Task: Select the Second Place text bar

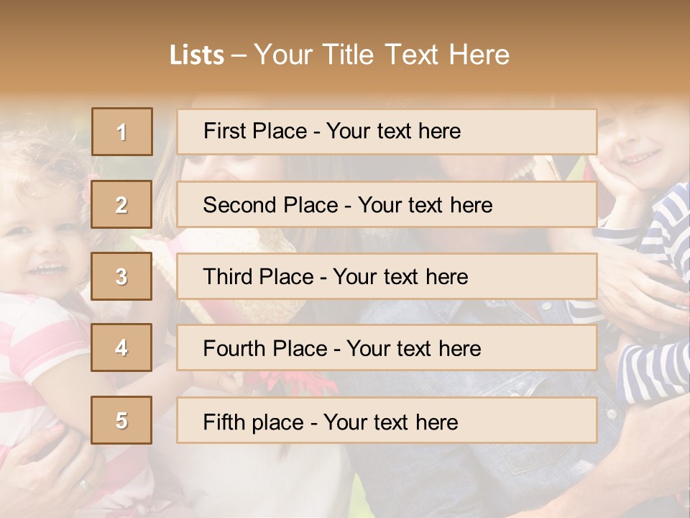Action: tap(387, 205)
